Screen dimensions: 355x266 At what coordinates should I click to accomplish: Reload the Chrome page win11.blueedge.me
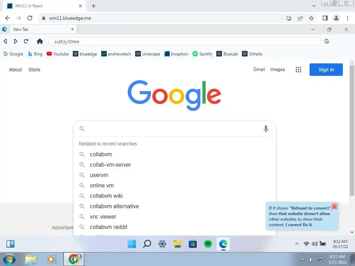(x=30, y=18)
